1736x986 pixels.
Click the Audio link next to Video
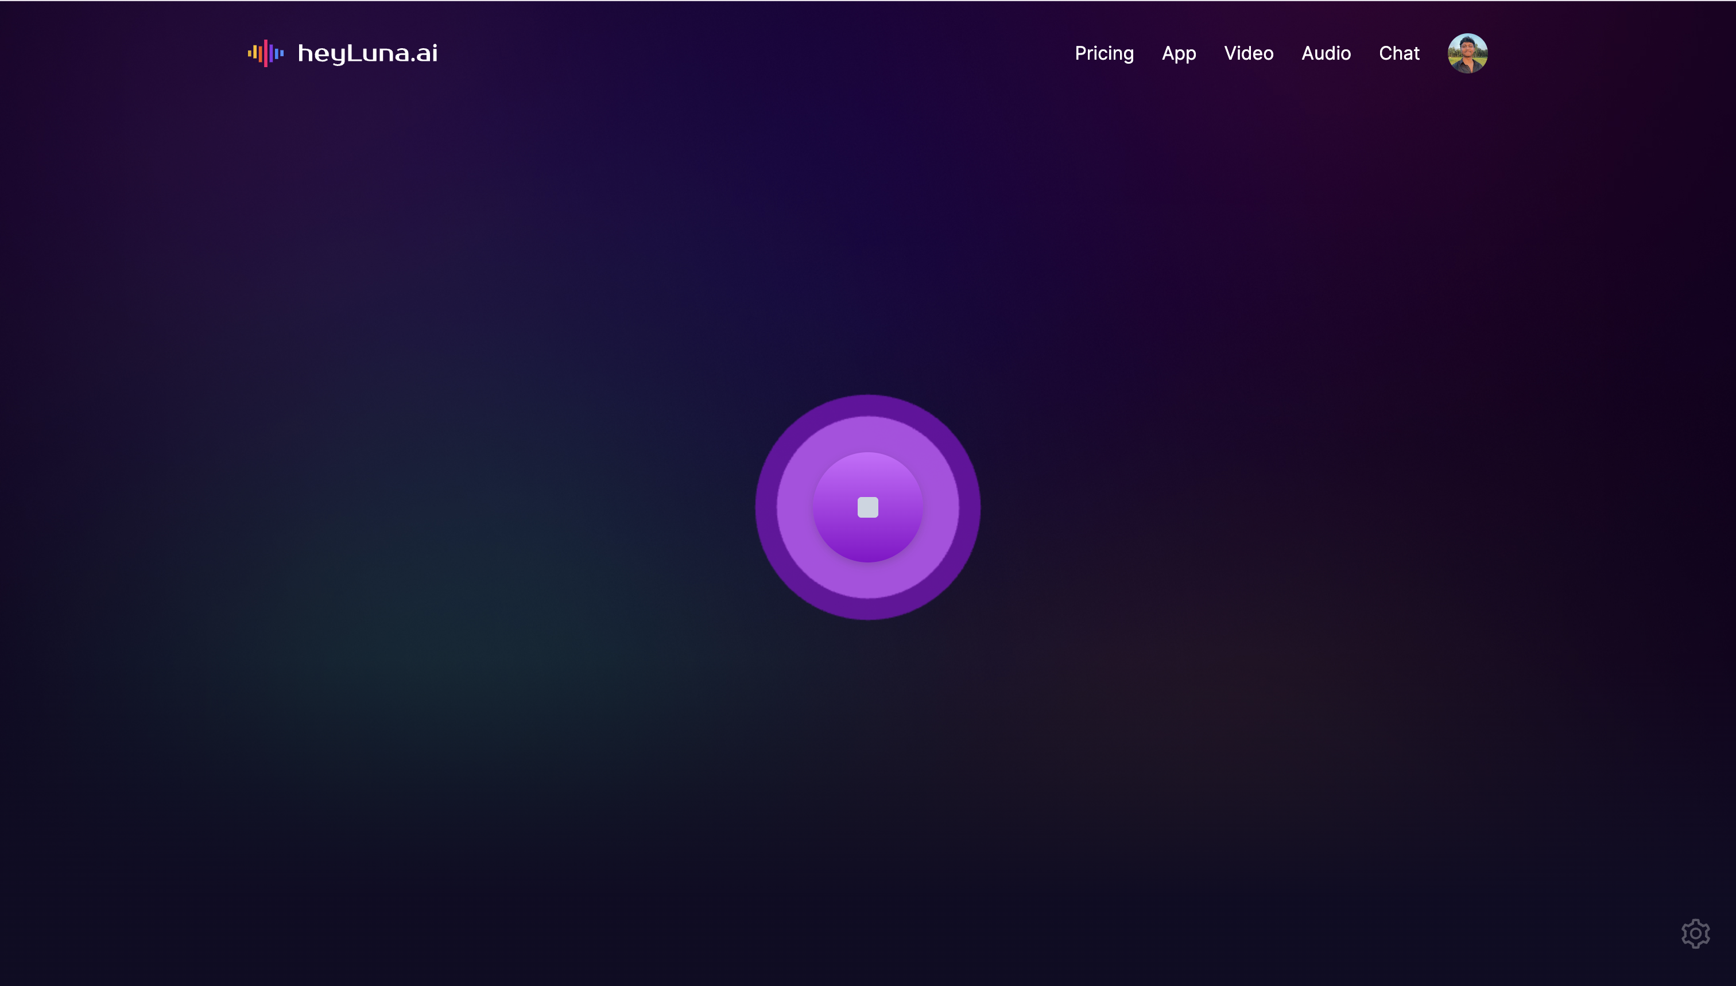[1326, 53]
